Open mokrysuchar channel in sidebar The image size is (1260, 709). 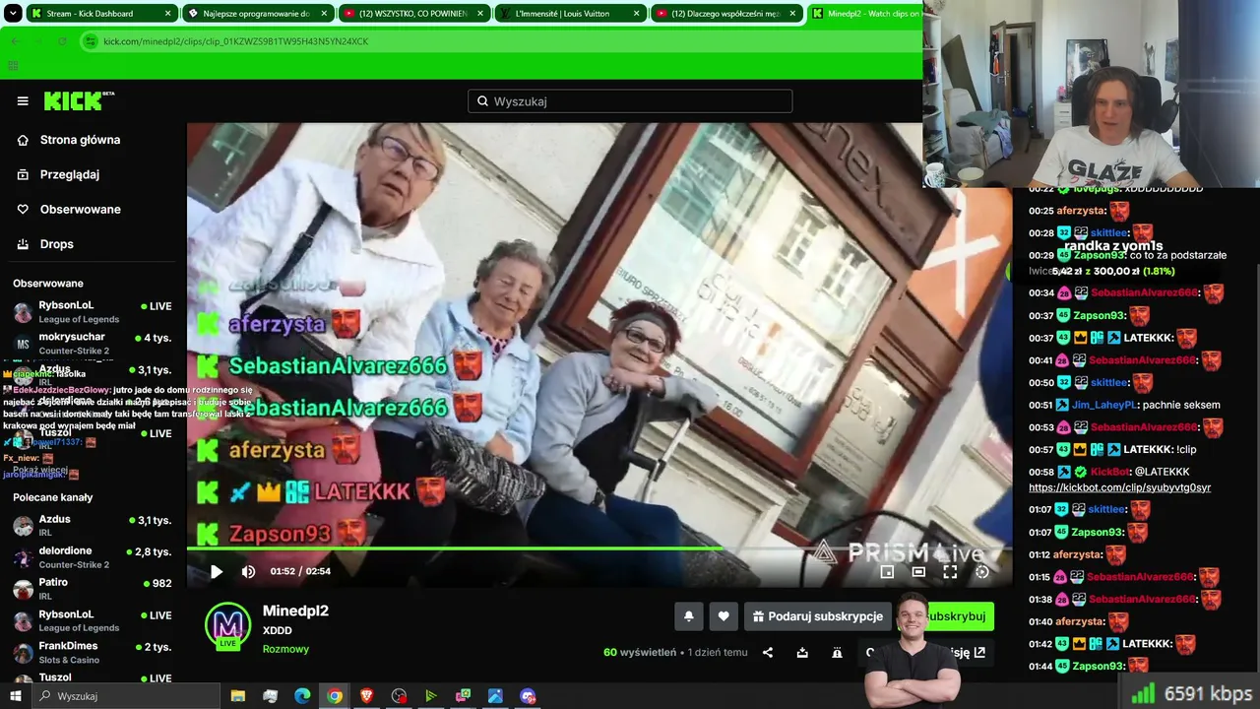coord(93,344)
